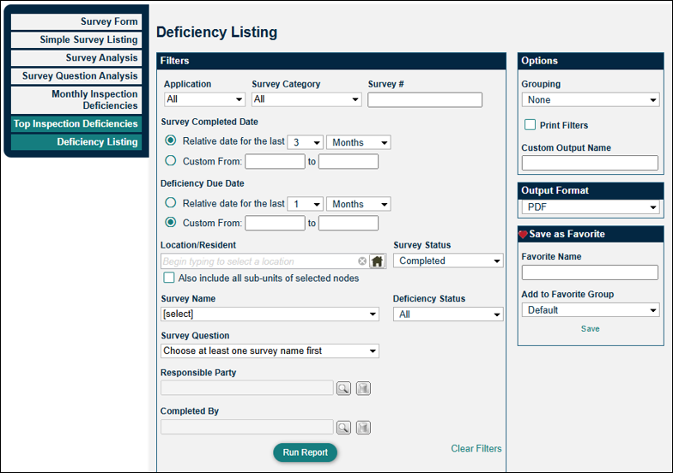Open Responsible Party search magnifier
This screenshot has height=473, width=673.
pyautogui.click(x=343, y=388)
